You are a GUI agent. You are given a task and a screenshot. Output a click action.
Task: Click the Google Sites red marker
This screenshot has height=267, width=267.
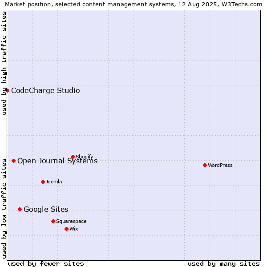pyautogui.click(x=20, y=209)
